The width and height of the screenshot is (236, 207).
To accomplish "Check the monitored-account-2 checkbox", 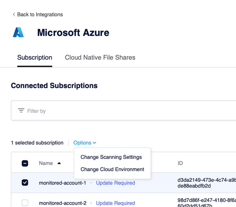I will tap(25, 203).
